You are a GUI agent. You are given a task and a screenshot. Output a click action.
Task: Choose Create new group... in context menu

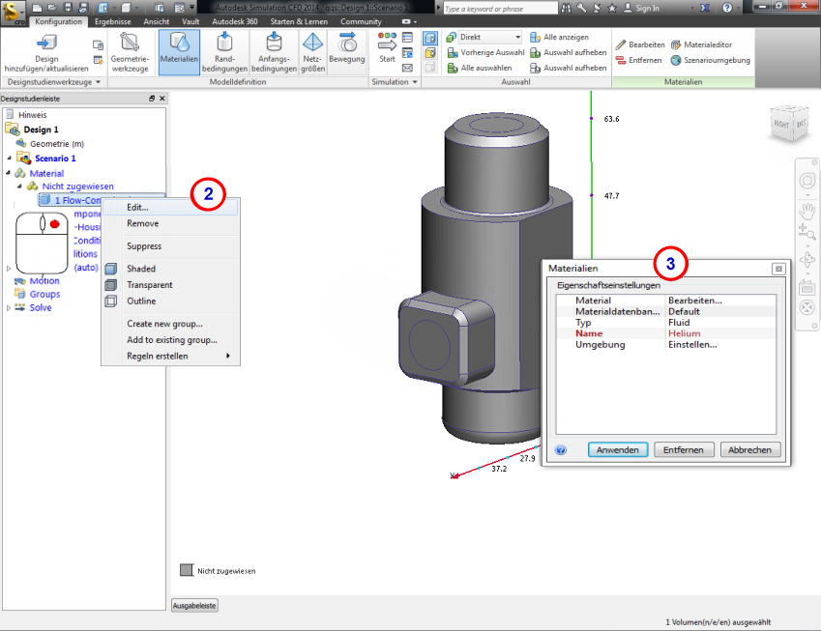pyautogui.click(x=171, y=324)
